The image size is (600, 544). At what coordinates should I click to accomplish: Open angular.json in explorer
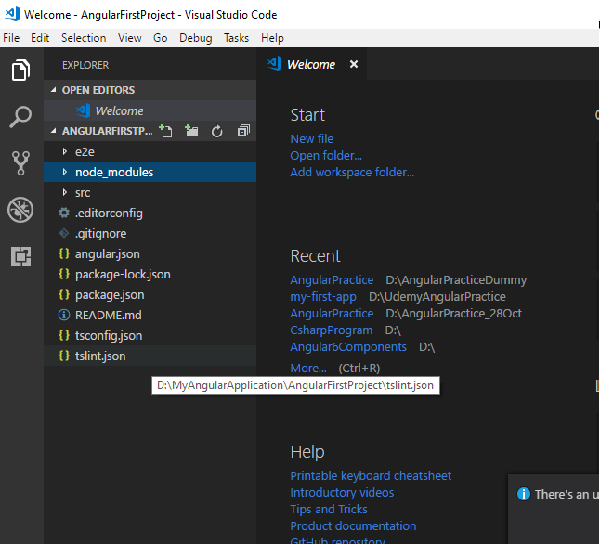(150, 253)
